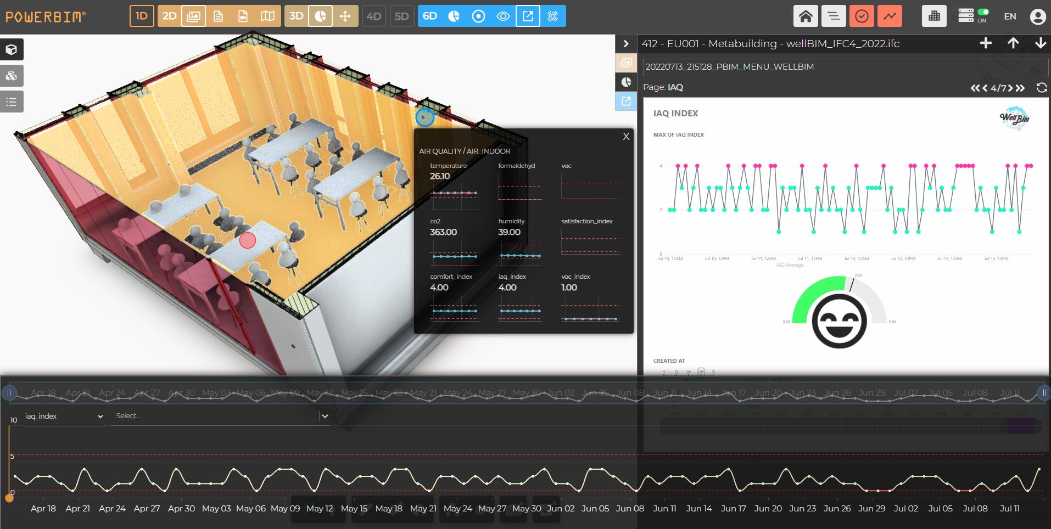1051x529 pixels.
Task: Click the 20220713_215128_PBIM_MENU_WELLBIM input field
Action: point(846,66)
